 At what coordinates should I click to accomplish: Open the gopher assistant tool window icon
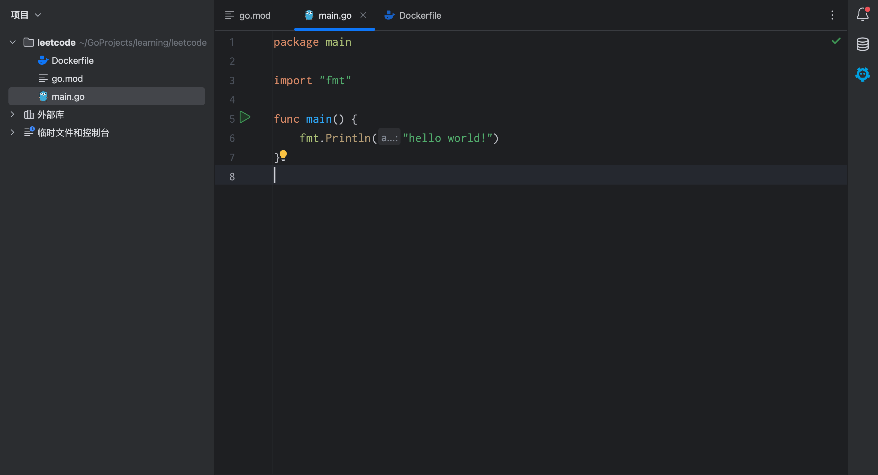click(862, 74)
